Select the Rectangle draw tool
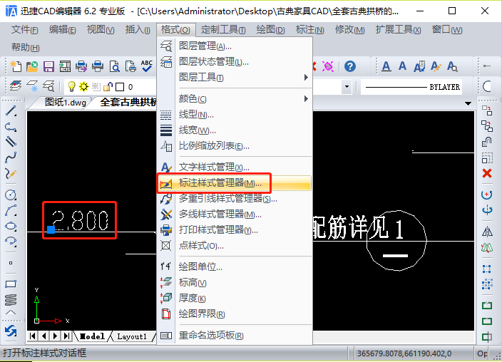 pyautogui.click(x=11, y=284)
